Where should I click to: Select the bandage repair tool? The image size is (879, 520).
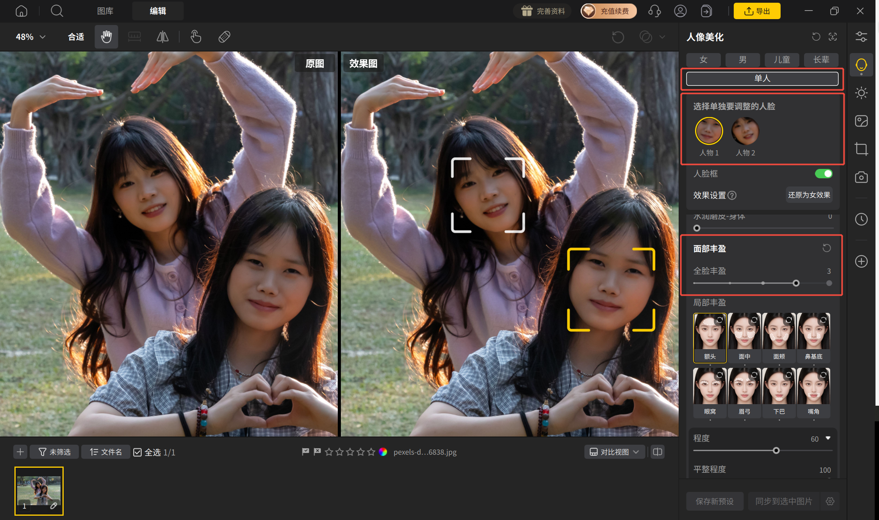click(x=224, y=37)
